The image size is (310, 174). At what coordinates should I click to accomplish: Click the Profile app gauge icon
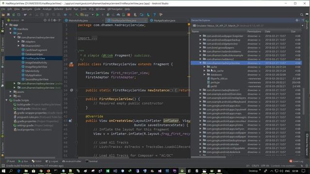tap(118, 14)
